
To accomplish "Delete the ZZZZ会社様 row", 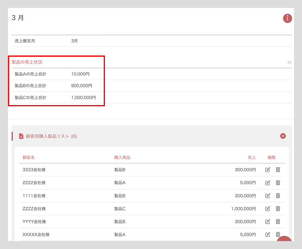I will [x=278, y=209].
